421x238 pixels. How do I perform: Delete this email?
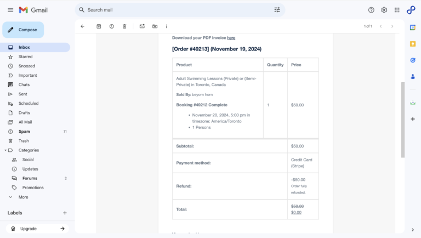point(124,26)
